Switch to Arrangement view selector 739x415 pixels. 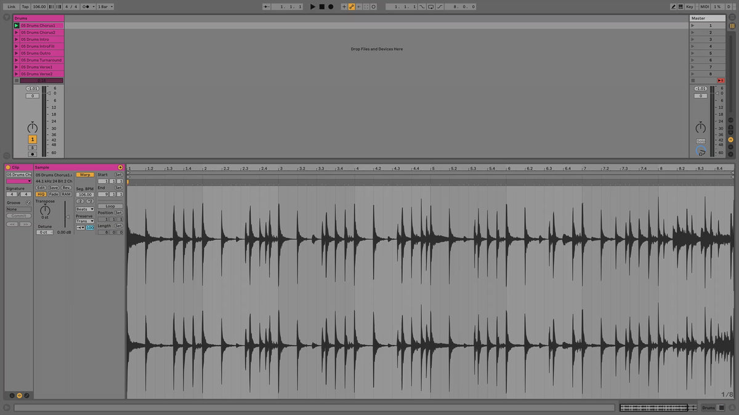point(732,18)
